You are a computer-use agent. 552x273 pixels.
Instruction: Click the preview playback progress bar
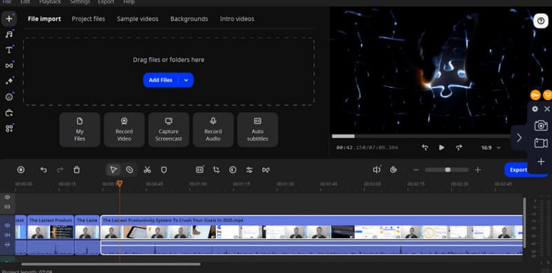pos(422,136)
